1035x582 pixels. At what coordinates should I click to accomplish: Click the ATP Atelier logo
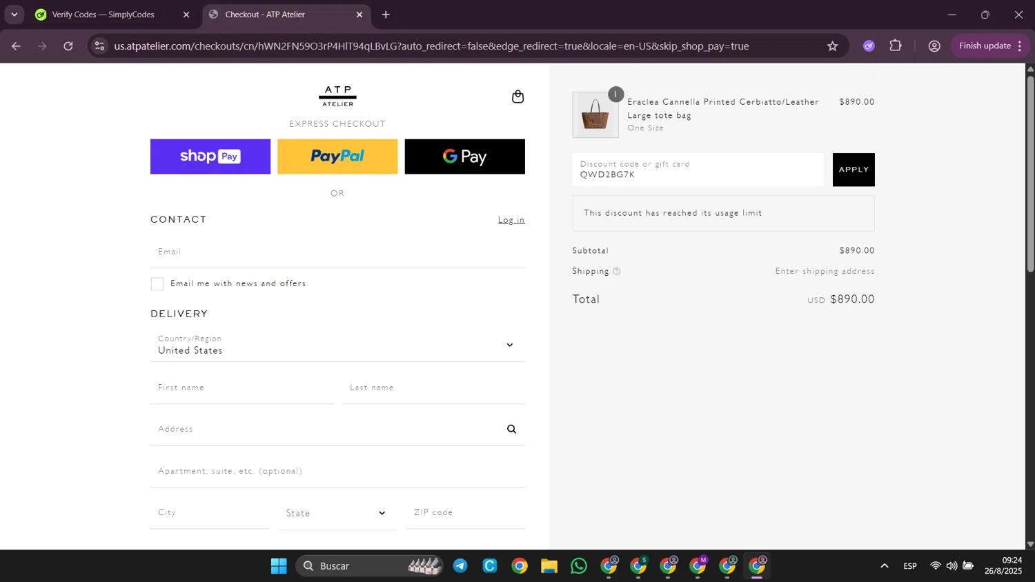point(337,96)
